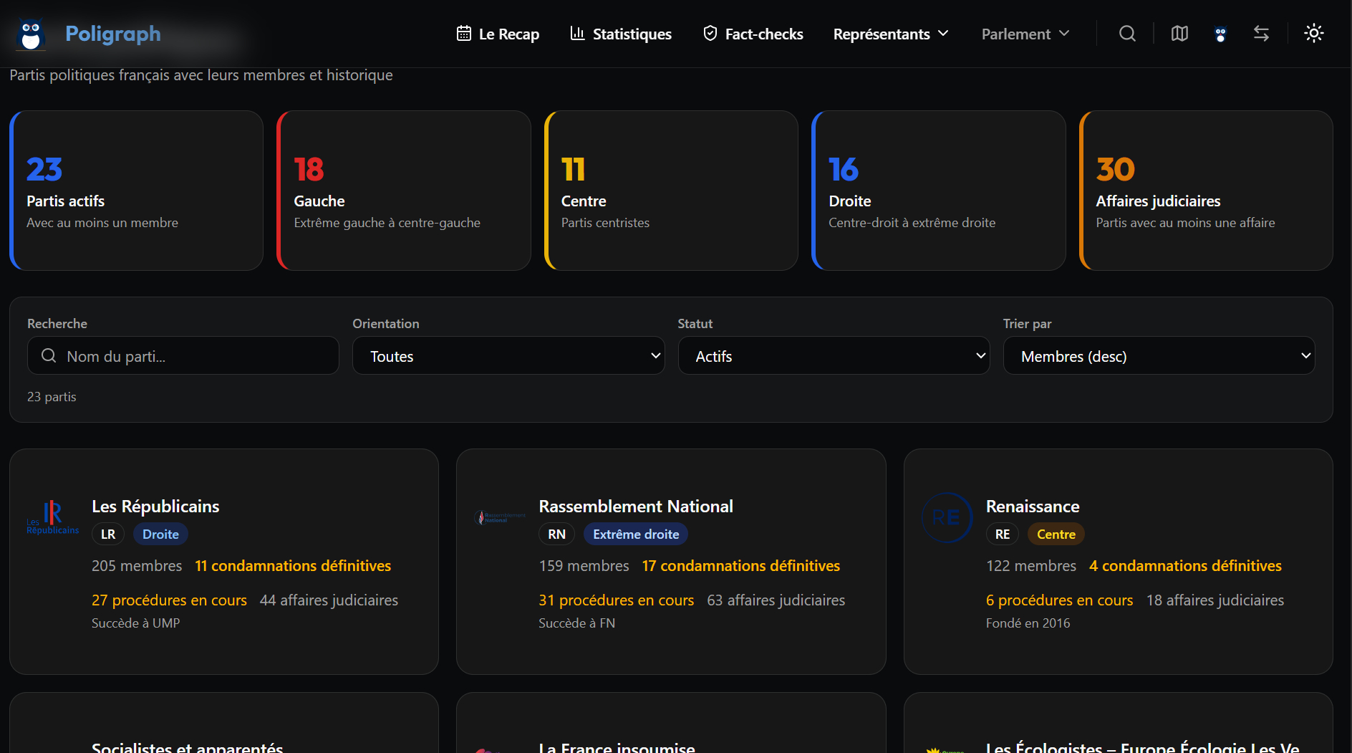This screenshot has height=753, width=1352.
Task: Click the Rassemblement National logo
Action: [x=499, y=517]
